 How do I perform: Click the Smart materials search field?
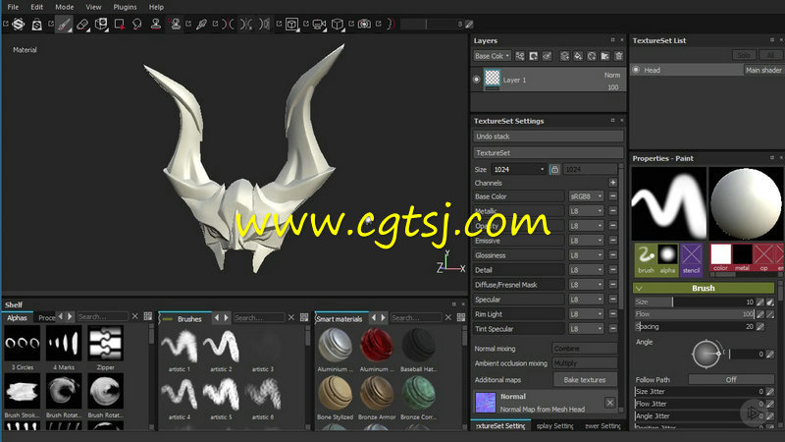click(x=415, y=317)
